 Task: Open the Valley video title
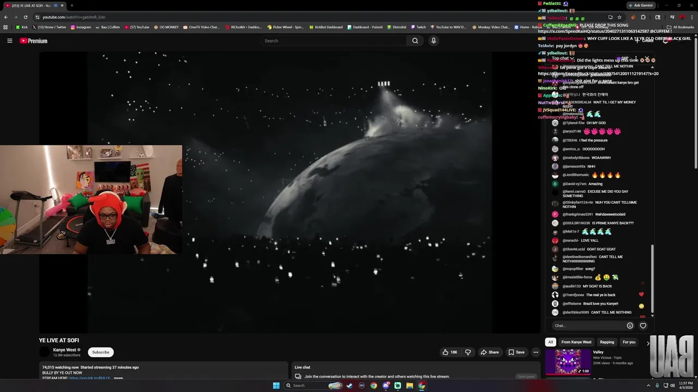[598, 352]
